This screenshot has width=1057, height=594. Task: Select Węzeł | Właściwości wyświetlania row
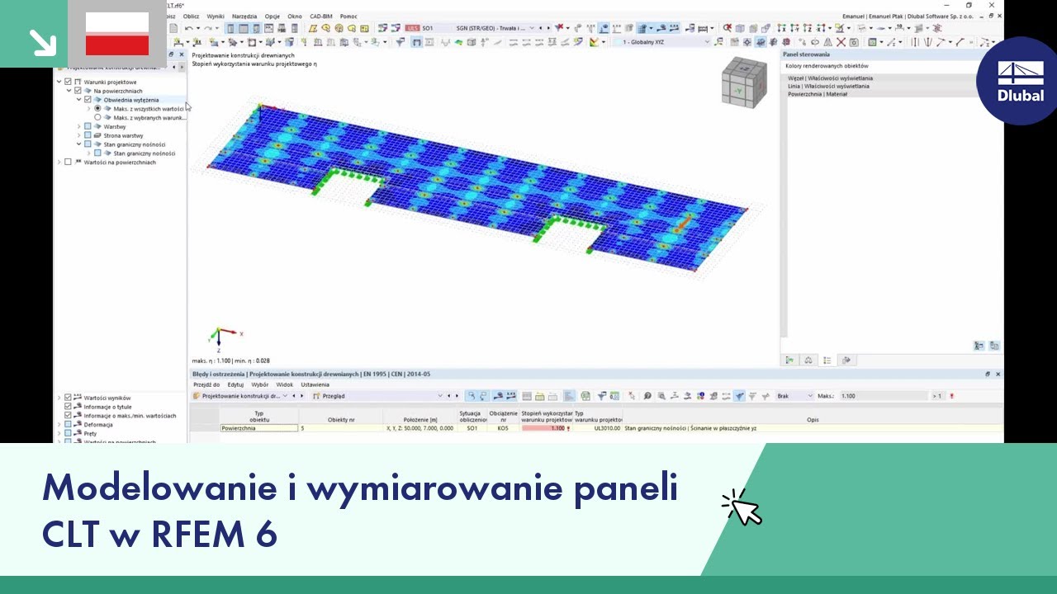[x=893, y=78]
